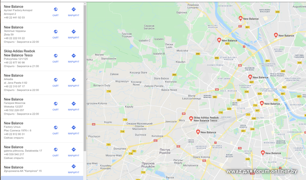Screen dimensions: 306x180
Task: Select New Balance Arkadia listing title
Action: tap(13, 75)
